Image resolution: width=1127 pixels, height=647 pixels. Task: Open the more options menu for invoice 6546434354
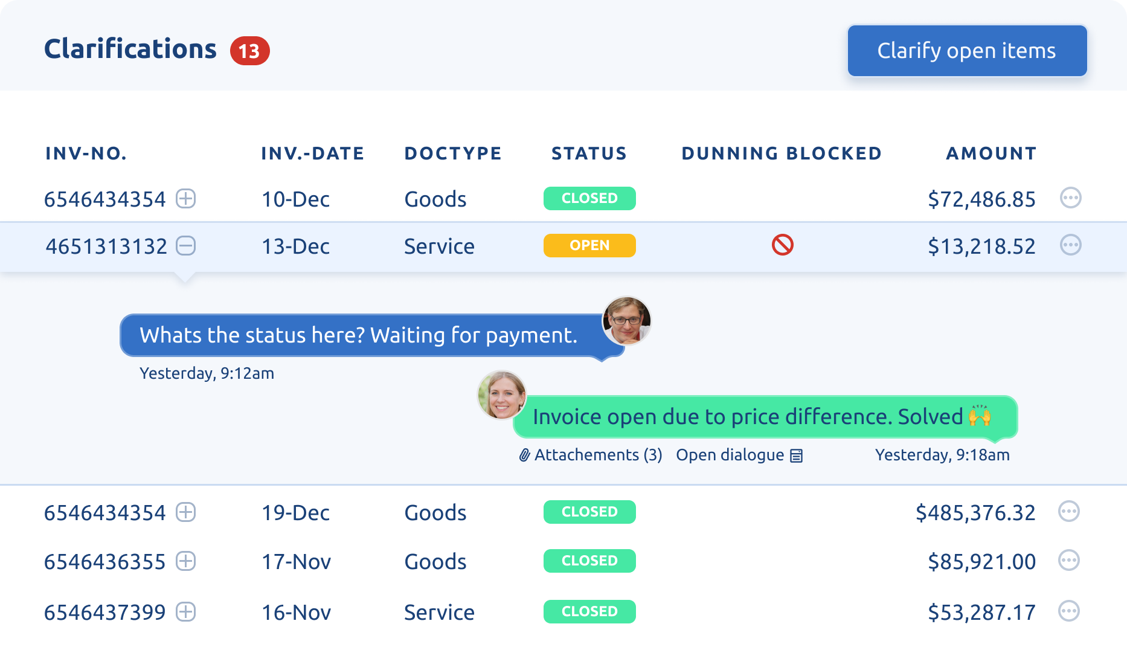tap(1071, 198)
